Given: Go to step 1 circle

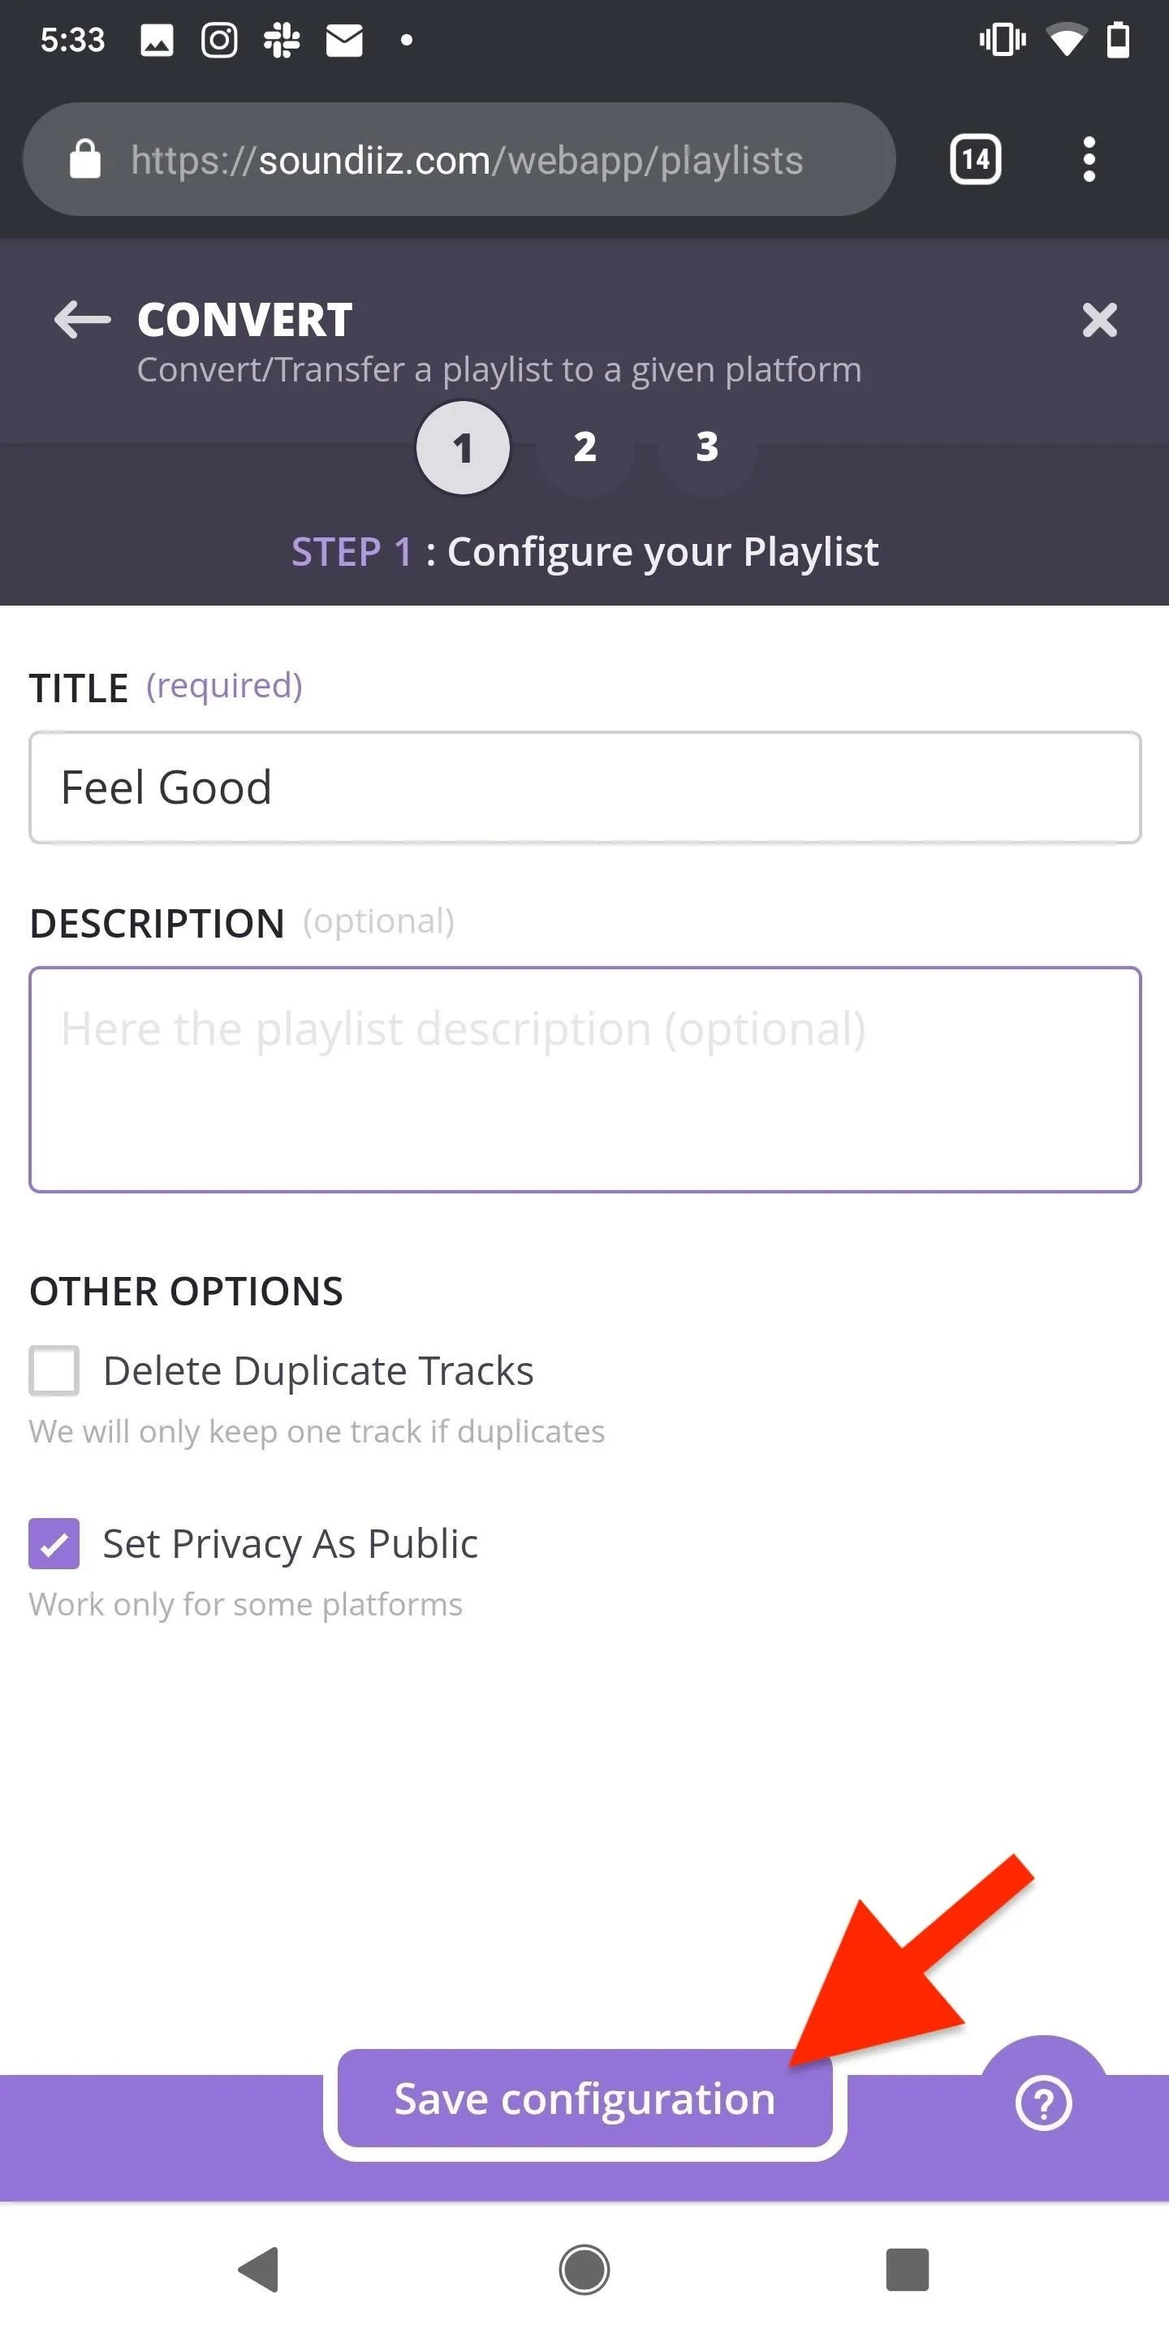Looking at the screenshot, I should click(462, 447).
